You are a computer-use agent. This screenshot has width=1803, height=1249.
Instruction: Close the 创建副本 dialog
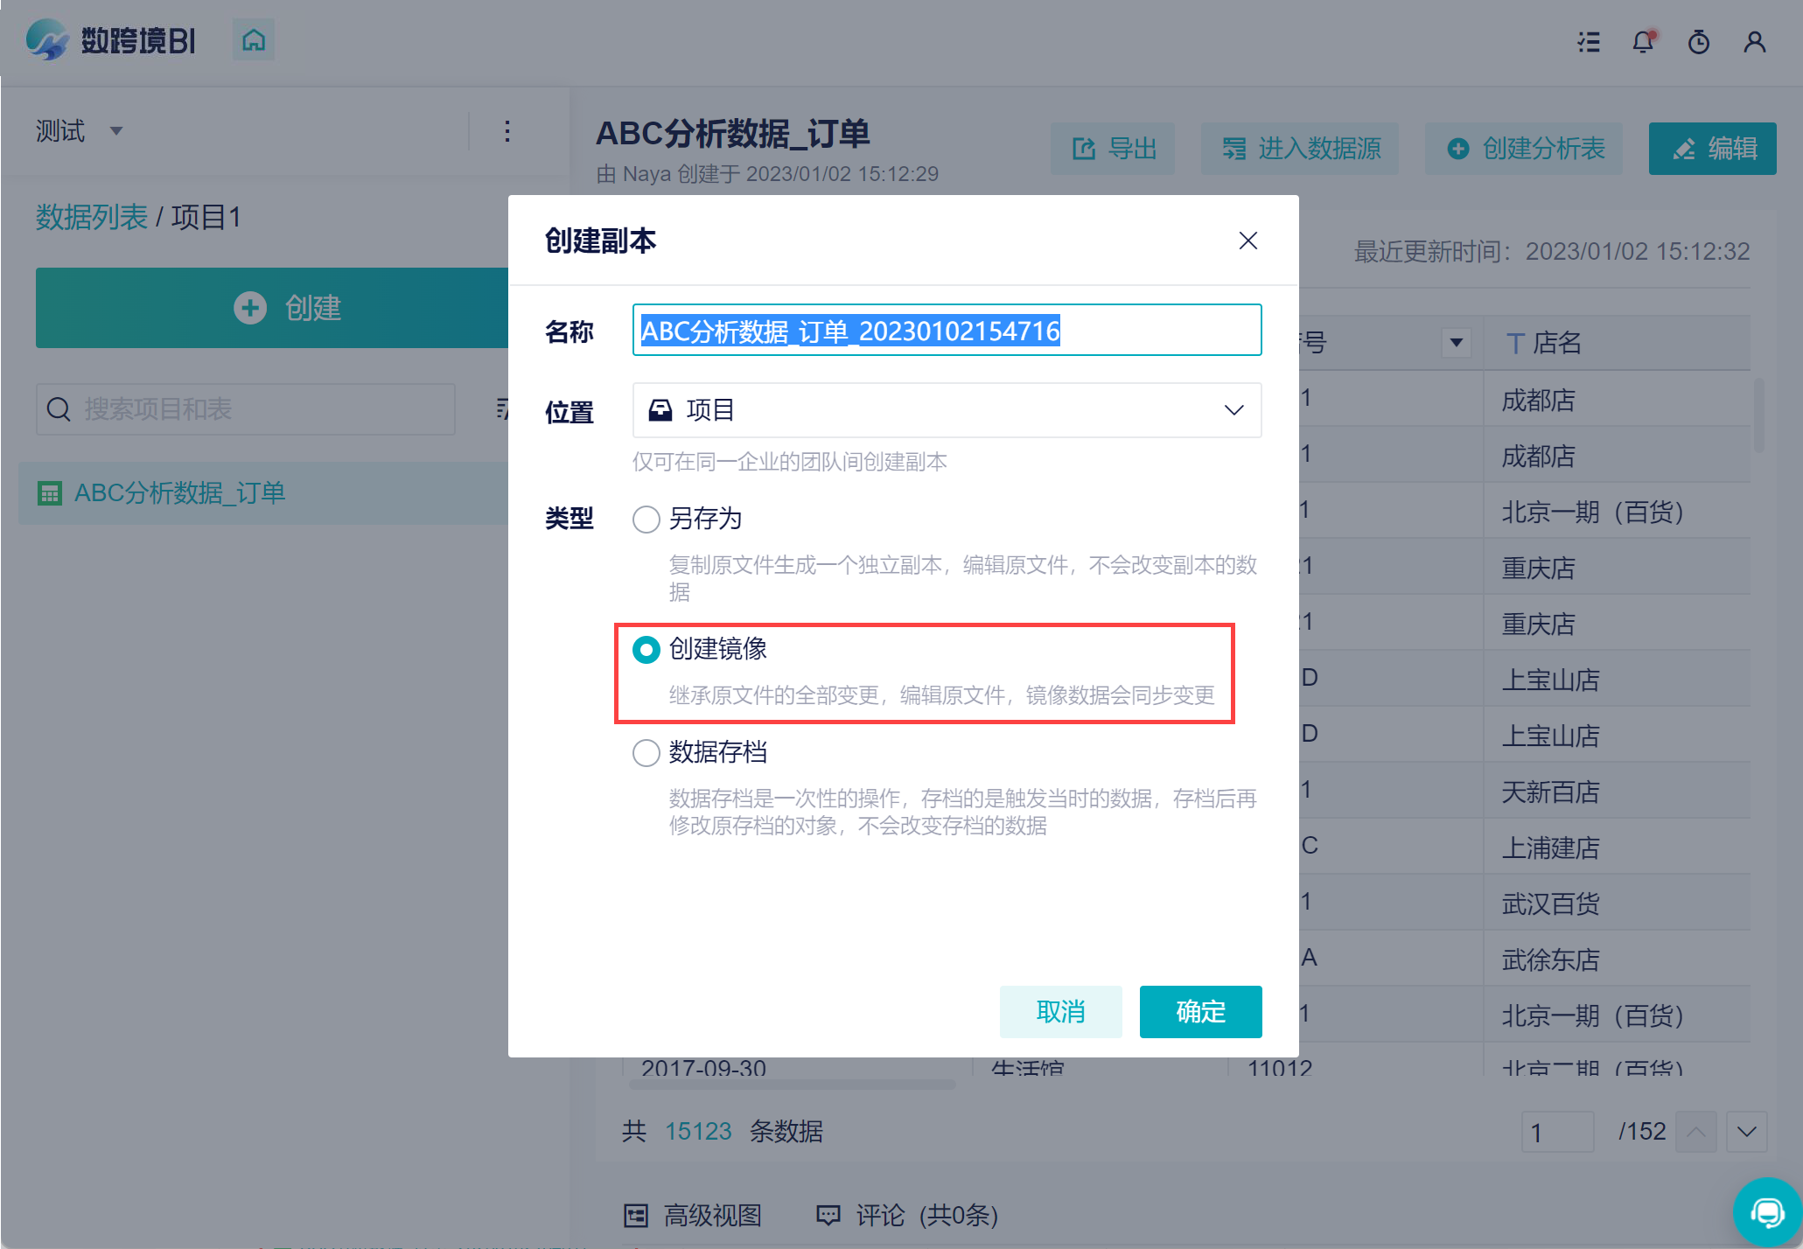tap(1247, 241)
